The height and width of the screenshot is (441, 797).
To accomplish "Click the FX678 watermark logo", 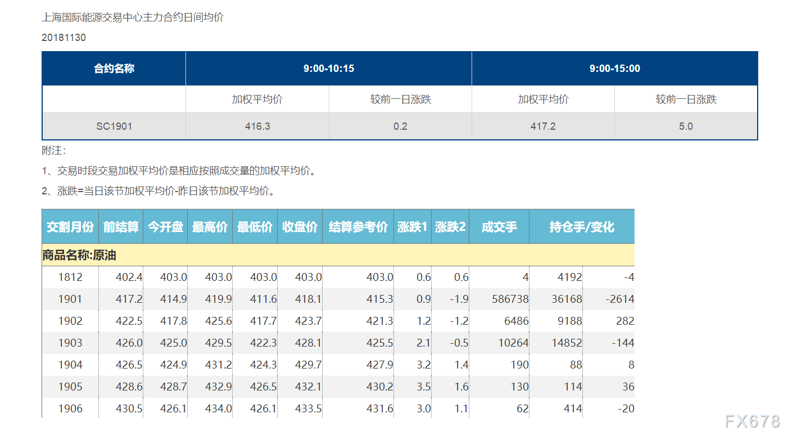I will (752, 421).
